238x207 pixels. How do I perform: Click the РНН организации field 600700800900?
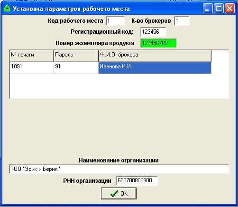coord(137,180)
